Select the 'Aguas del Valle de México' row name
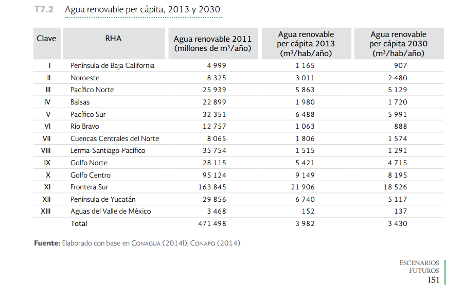 (111, 211)
